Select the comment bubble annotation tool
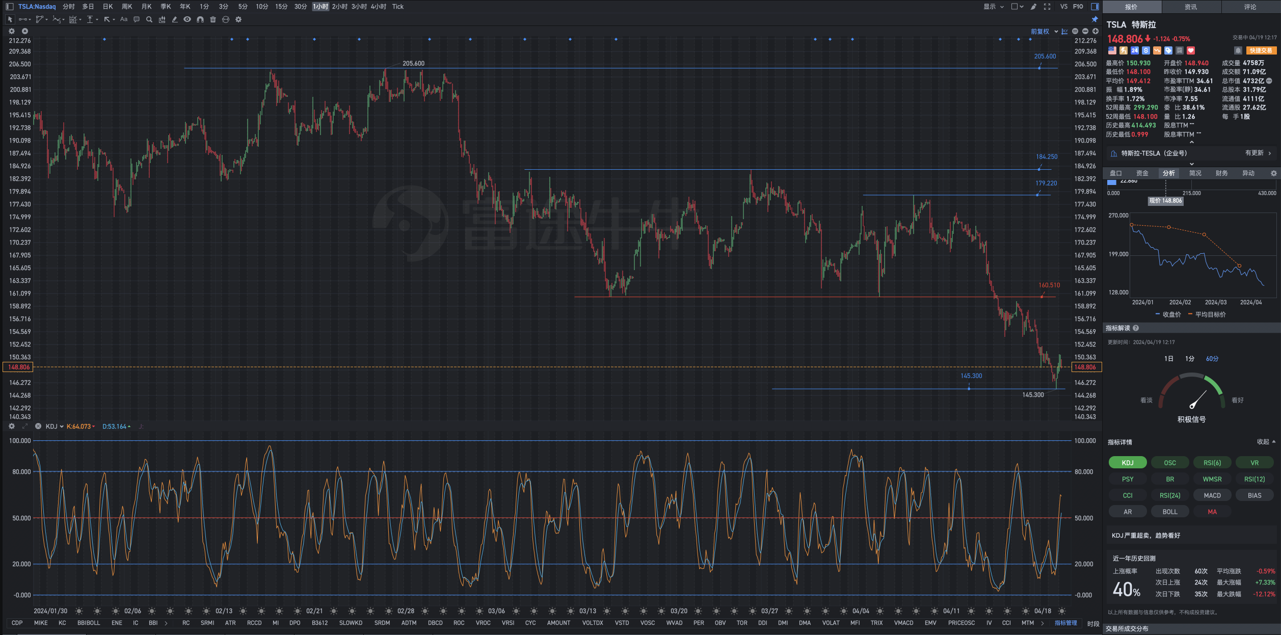Image resolution: width=1281 pixels, height=635 pixels. (137, 19)
